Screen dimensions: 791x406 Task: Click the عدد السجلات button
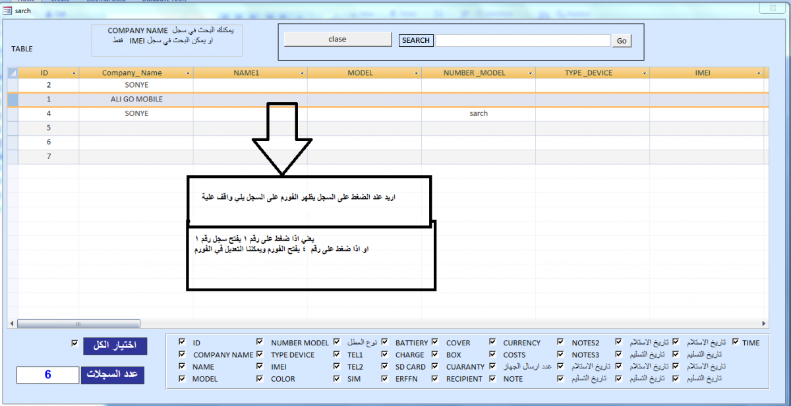click(x=113, y=375)
